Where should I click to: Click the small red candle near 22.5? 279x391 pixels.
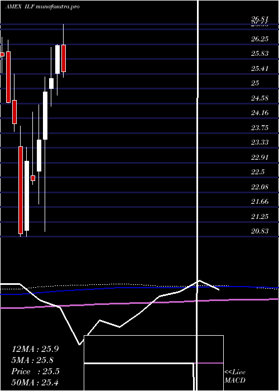click(x=33, y=178)
